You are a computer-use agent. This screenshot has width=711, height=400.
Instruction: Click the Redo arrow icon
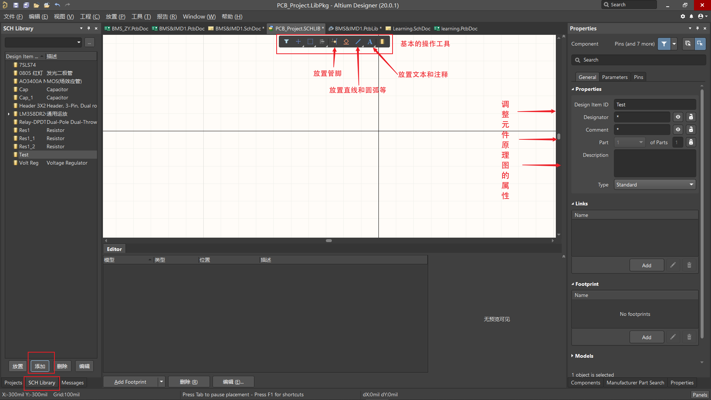[67, 5]
